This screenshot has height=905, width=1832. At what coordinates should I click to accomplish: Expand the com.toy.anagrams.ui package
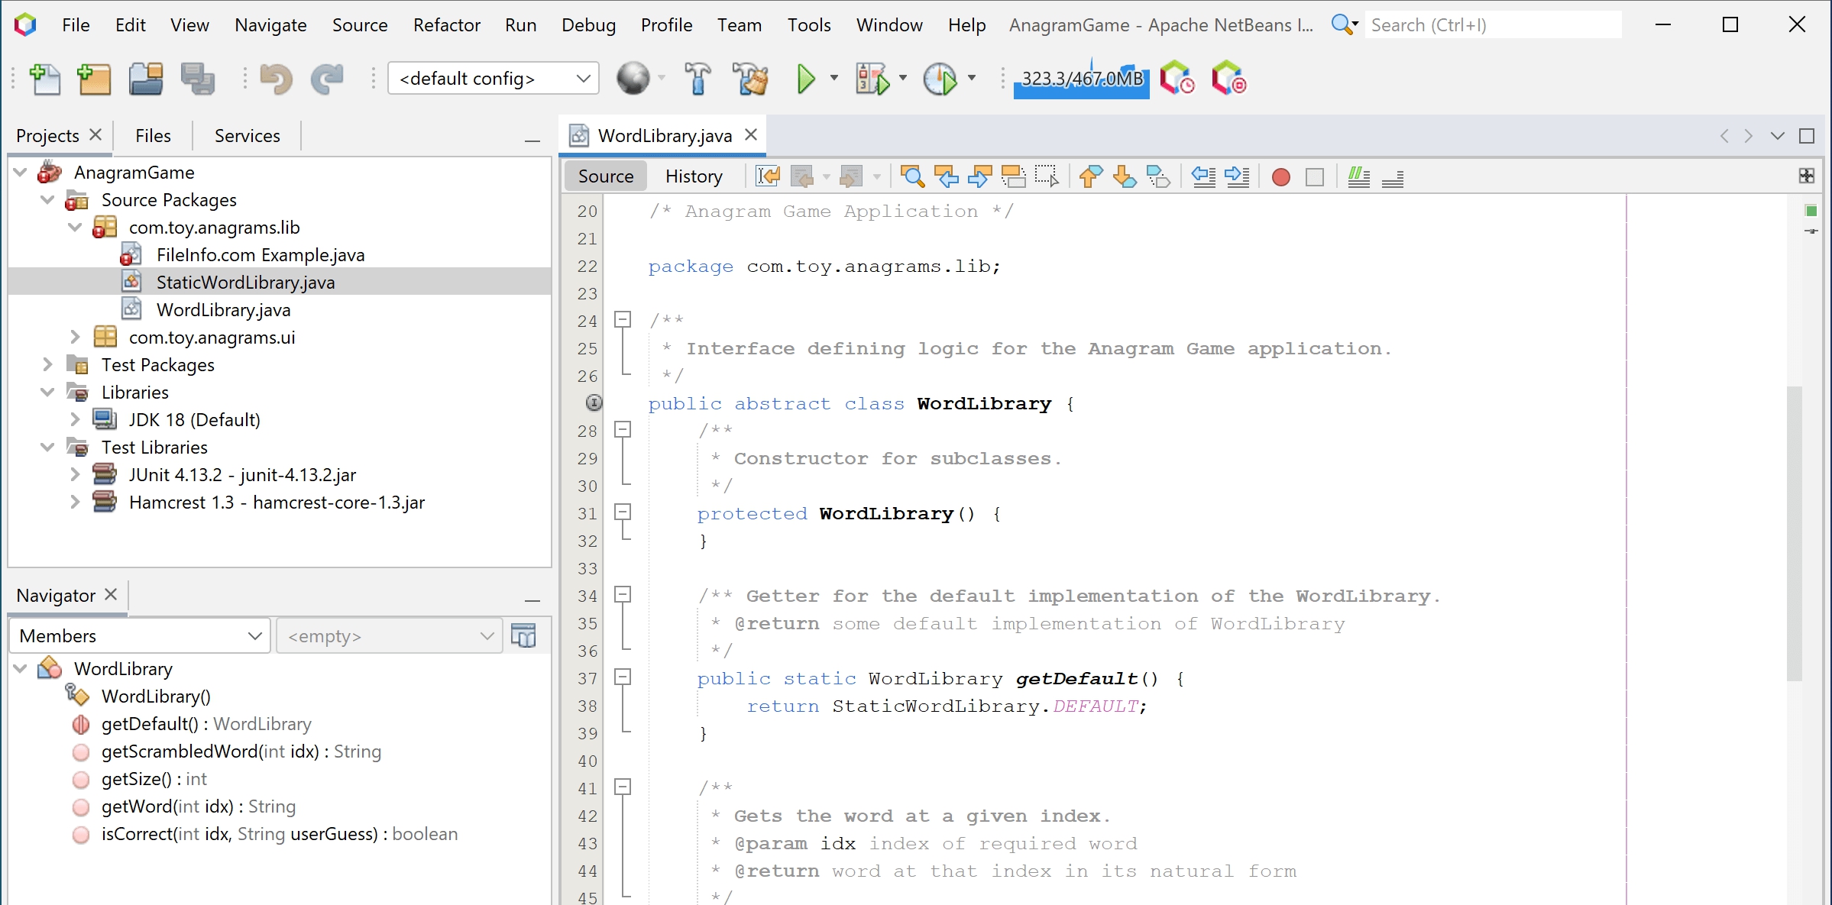[x=75, y=337]
